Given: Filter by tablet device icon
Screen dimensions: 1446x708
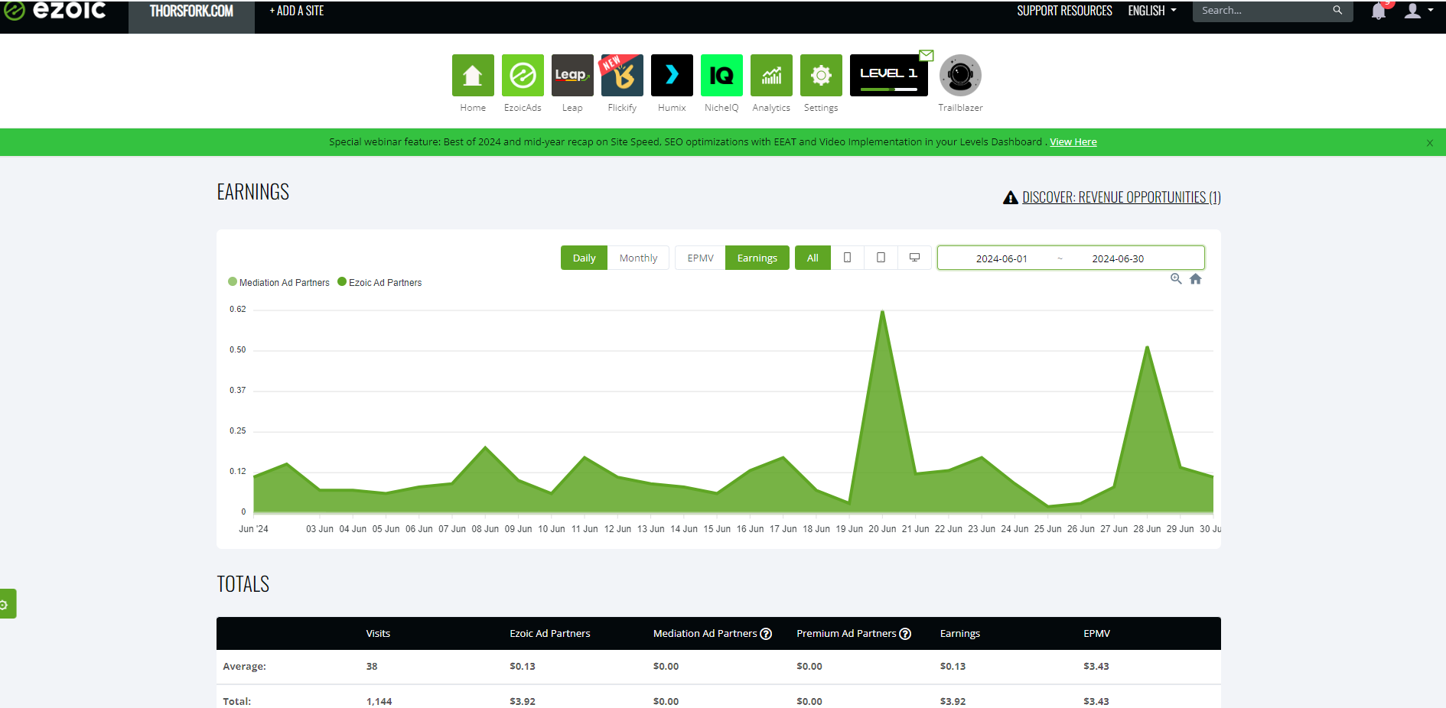Looking at the screenshot, I should (x=881, y=258).
